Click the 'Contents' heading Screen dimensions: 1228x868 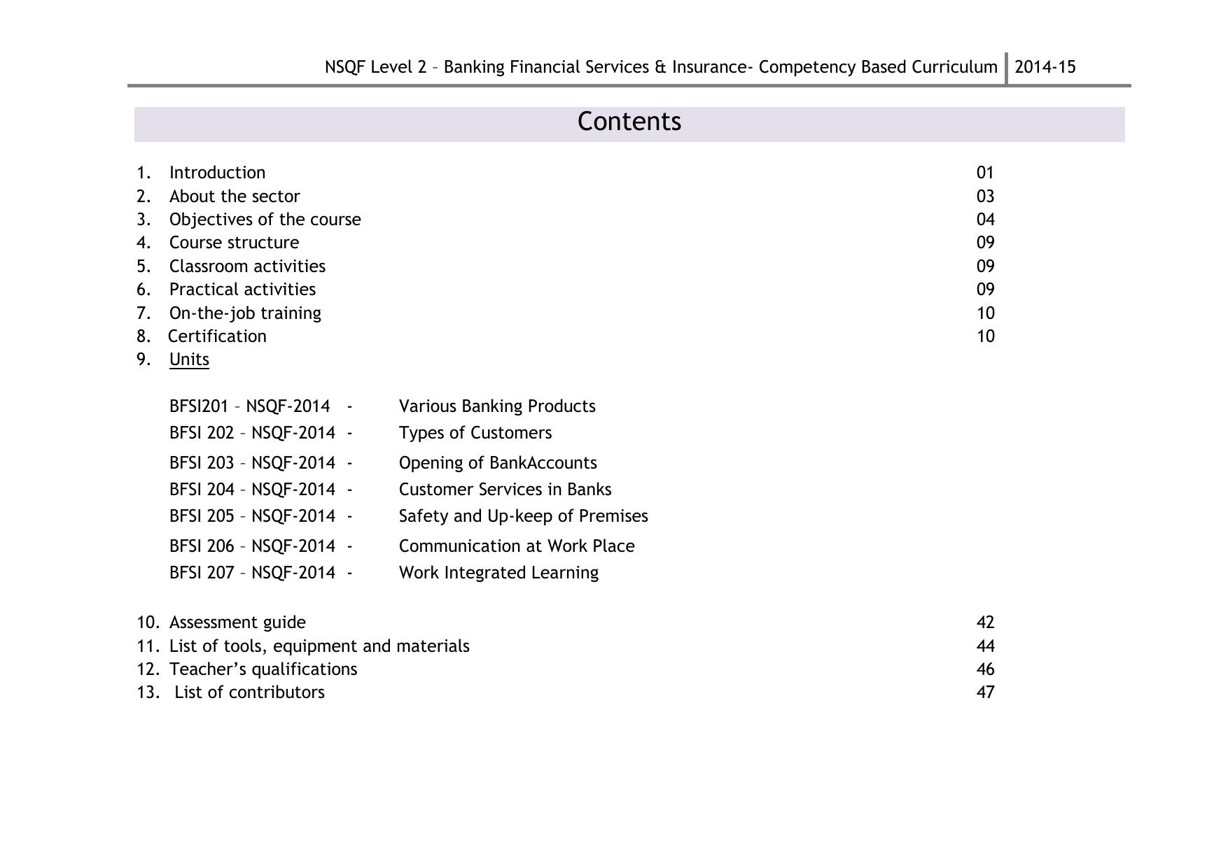[x=629, y=122]
